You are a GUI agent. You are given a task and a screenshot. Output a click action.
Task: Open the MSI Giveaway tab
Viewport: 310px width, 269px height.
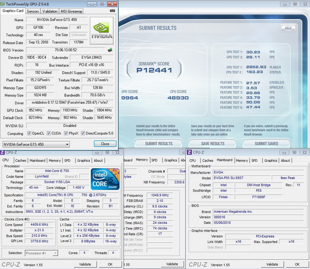point(71,11)
